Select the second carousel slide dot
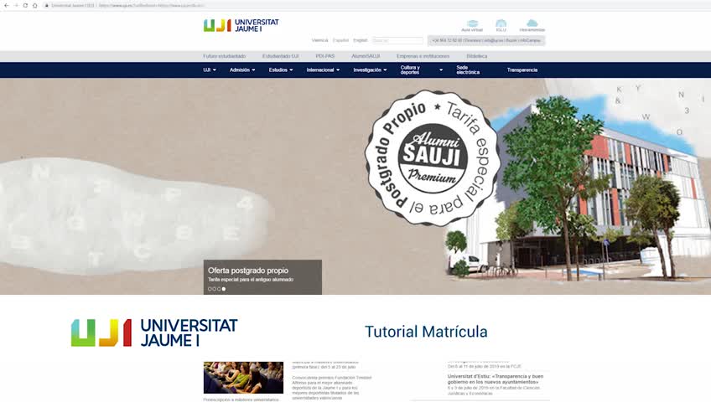The image size is (711, 402). (215, 289)
